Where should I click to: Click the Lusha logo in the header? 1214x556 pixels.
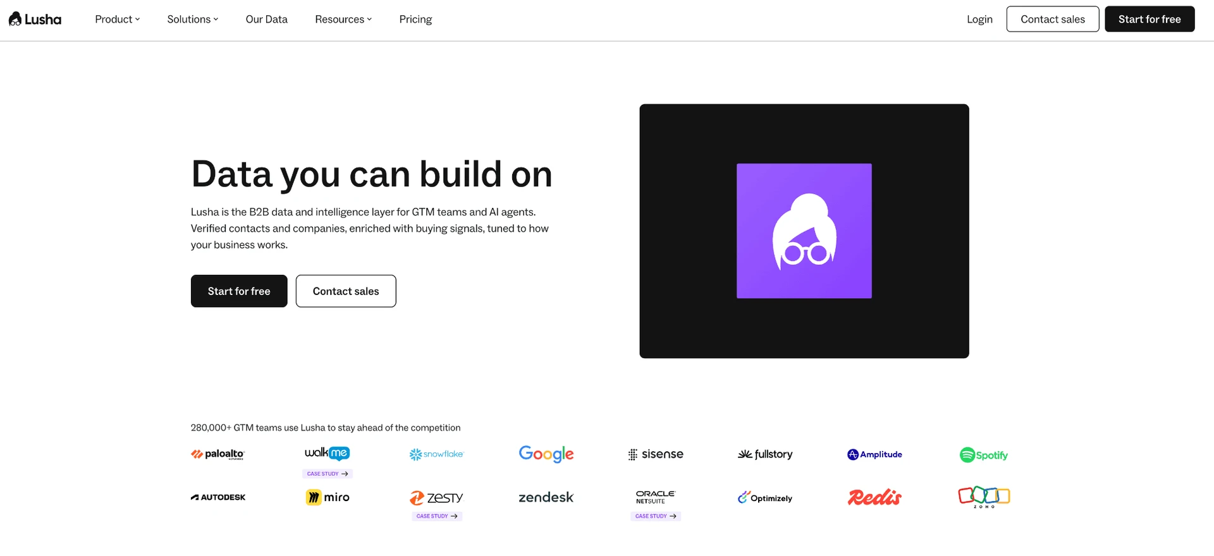(x=35, y=19)
